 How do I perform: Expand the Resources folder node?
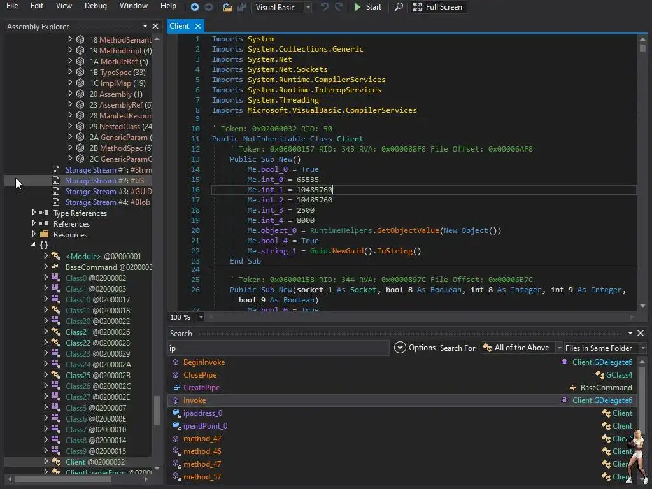point(34,235)
